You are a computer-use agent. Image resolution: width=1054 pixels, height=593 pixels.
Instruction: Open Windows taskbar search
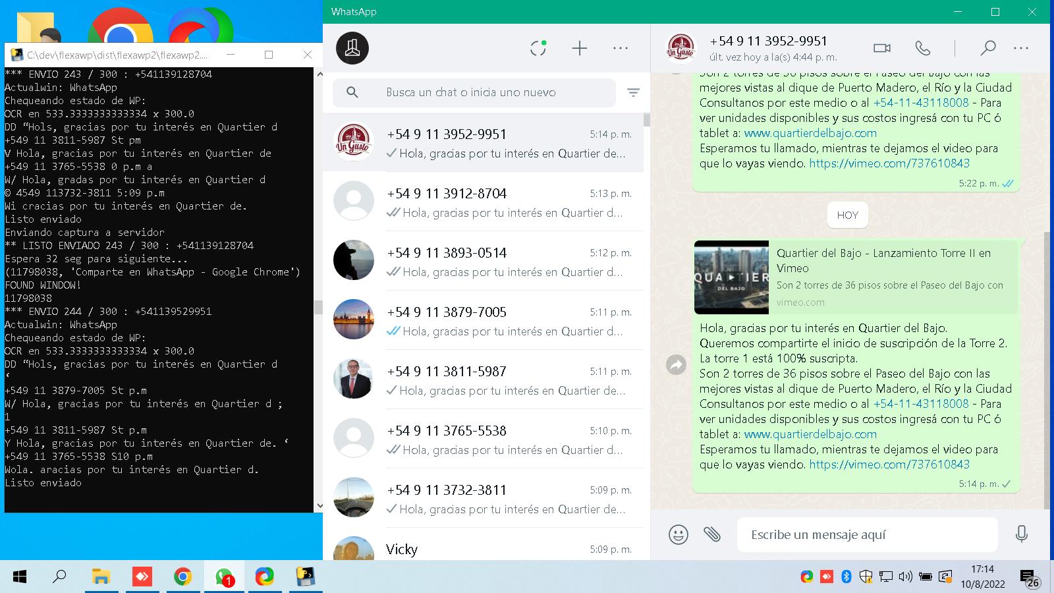pyautogui.click(x=59, y=577)
